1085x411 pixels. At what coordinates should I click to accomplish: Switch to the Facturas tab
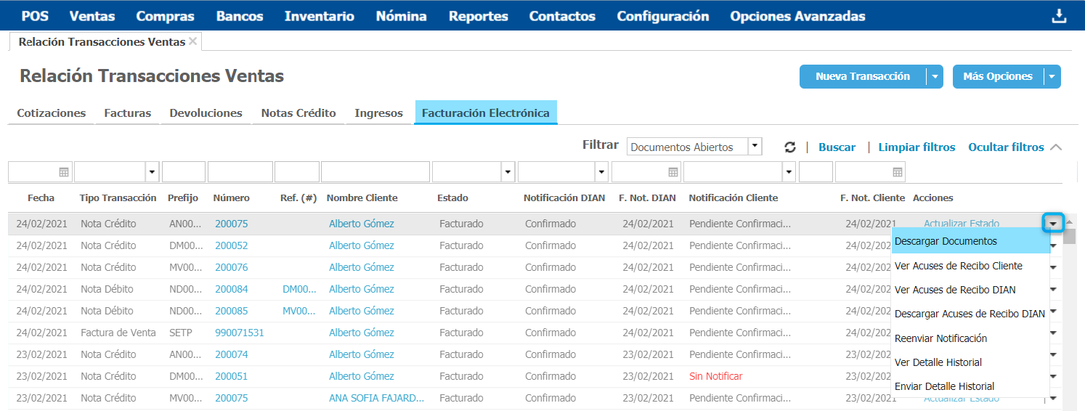[127, 113]
